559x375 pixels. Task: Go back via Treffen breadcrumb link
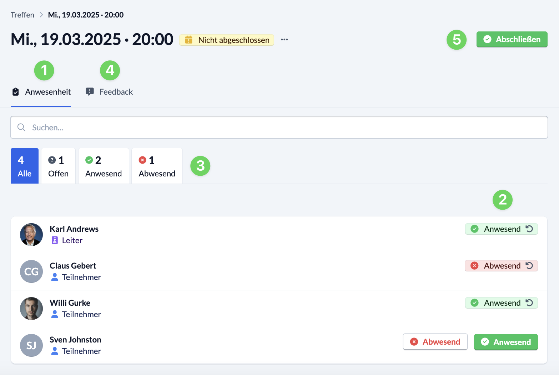point(22,15)
